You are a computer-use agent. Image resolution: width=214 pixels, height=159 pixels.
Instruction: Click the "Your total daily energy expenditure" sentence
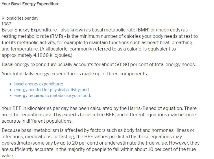[75, 74]
